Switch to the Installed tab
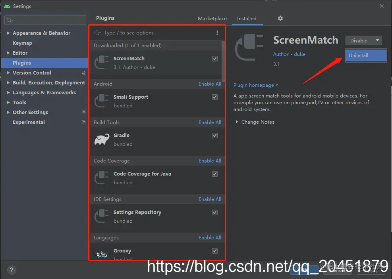This screenshot has width=392, height=279. click(x=247, y=19)
